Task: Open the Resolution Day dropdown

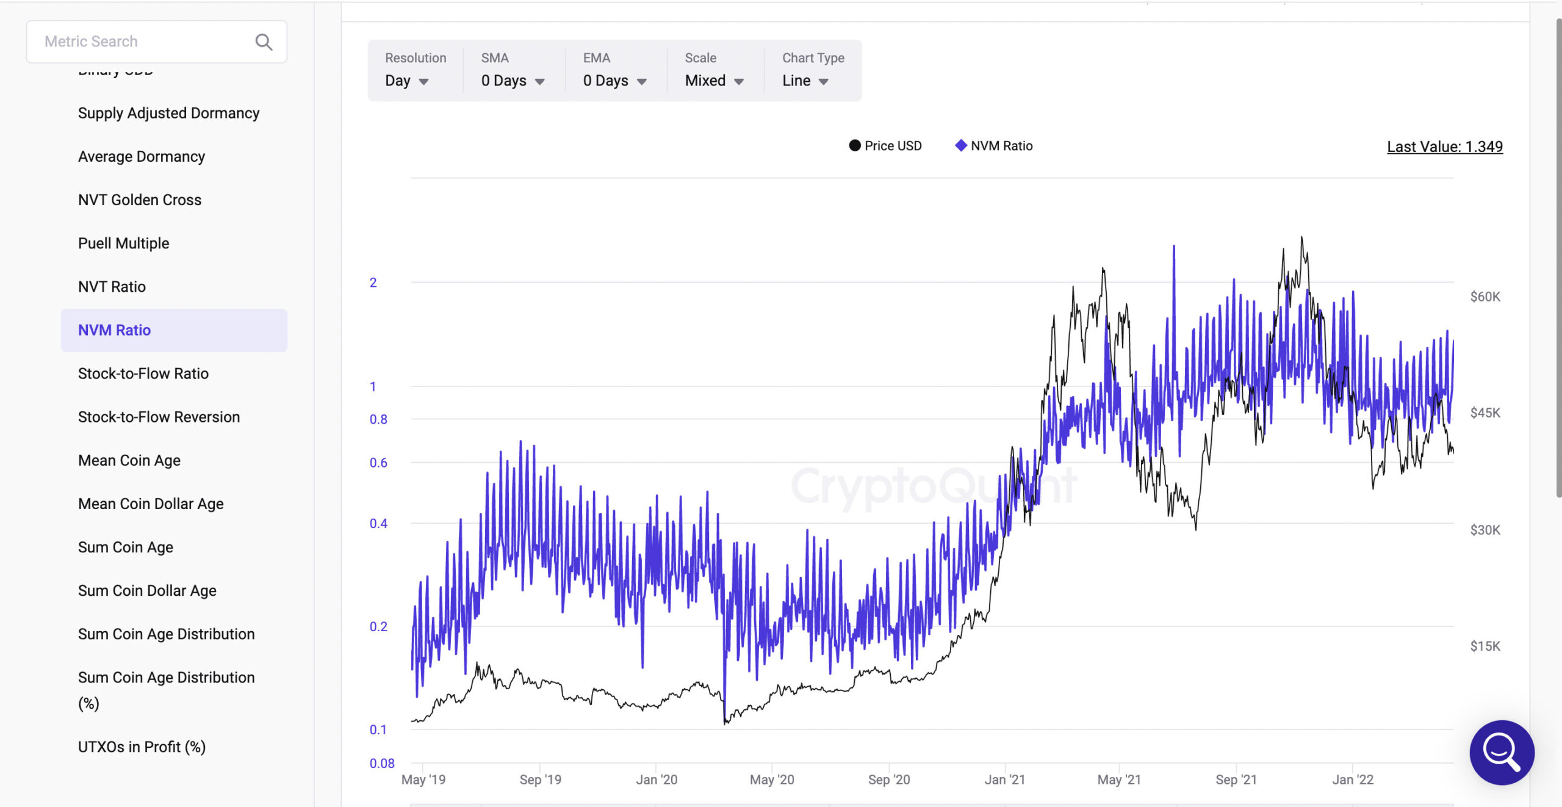Action: coord(408,81)
